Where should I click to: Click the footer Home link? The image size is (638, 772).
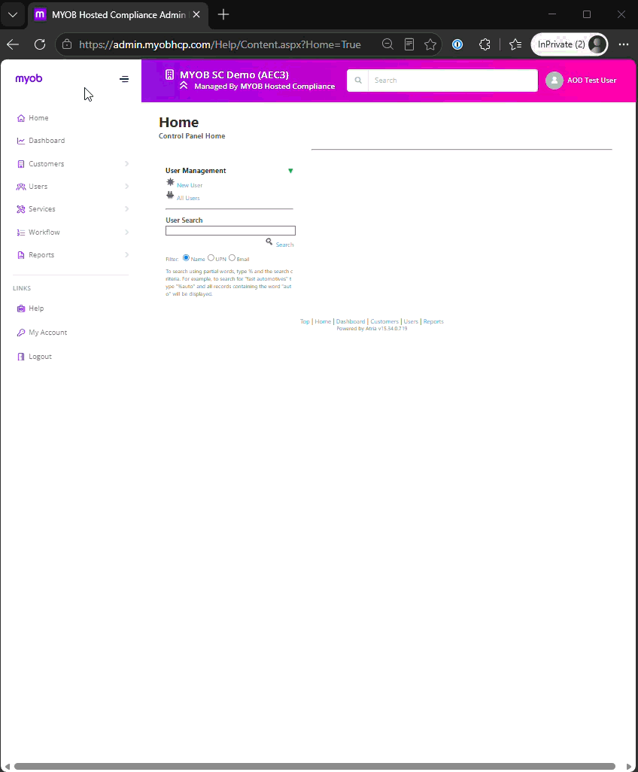[x=323, y=321]
